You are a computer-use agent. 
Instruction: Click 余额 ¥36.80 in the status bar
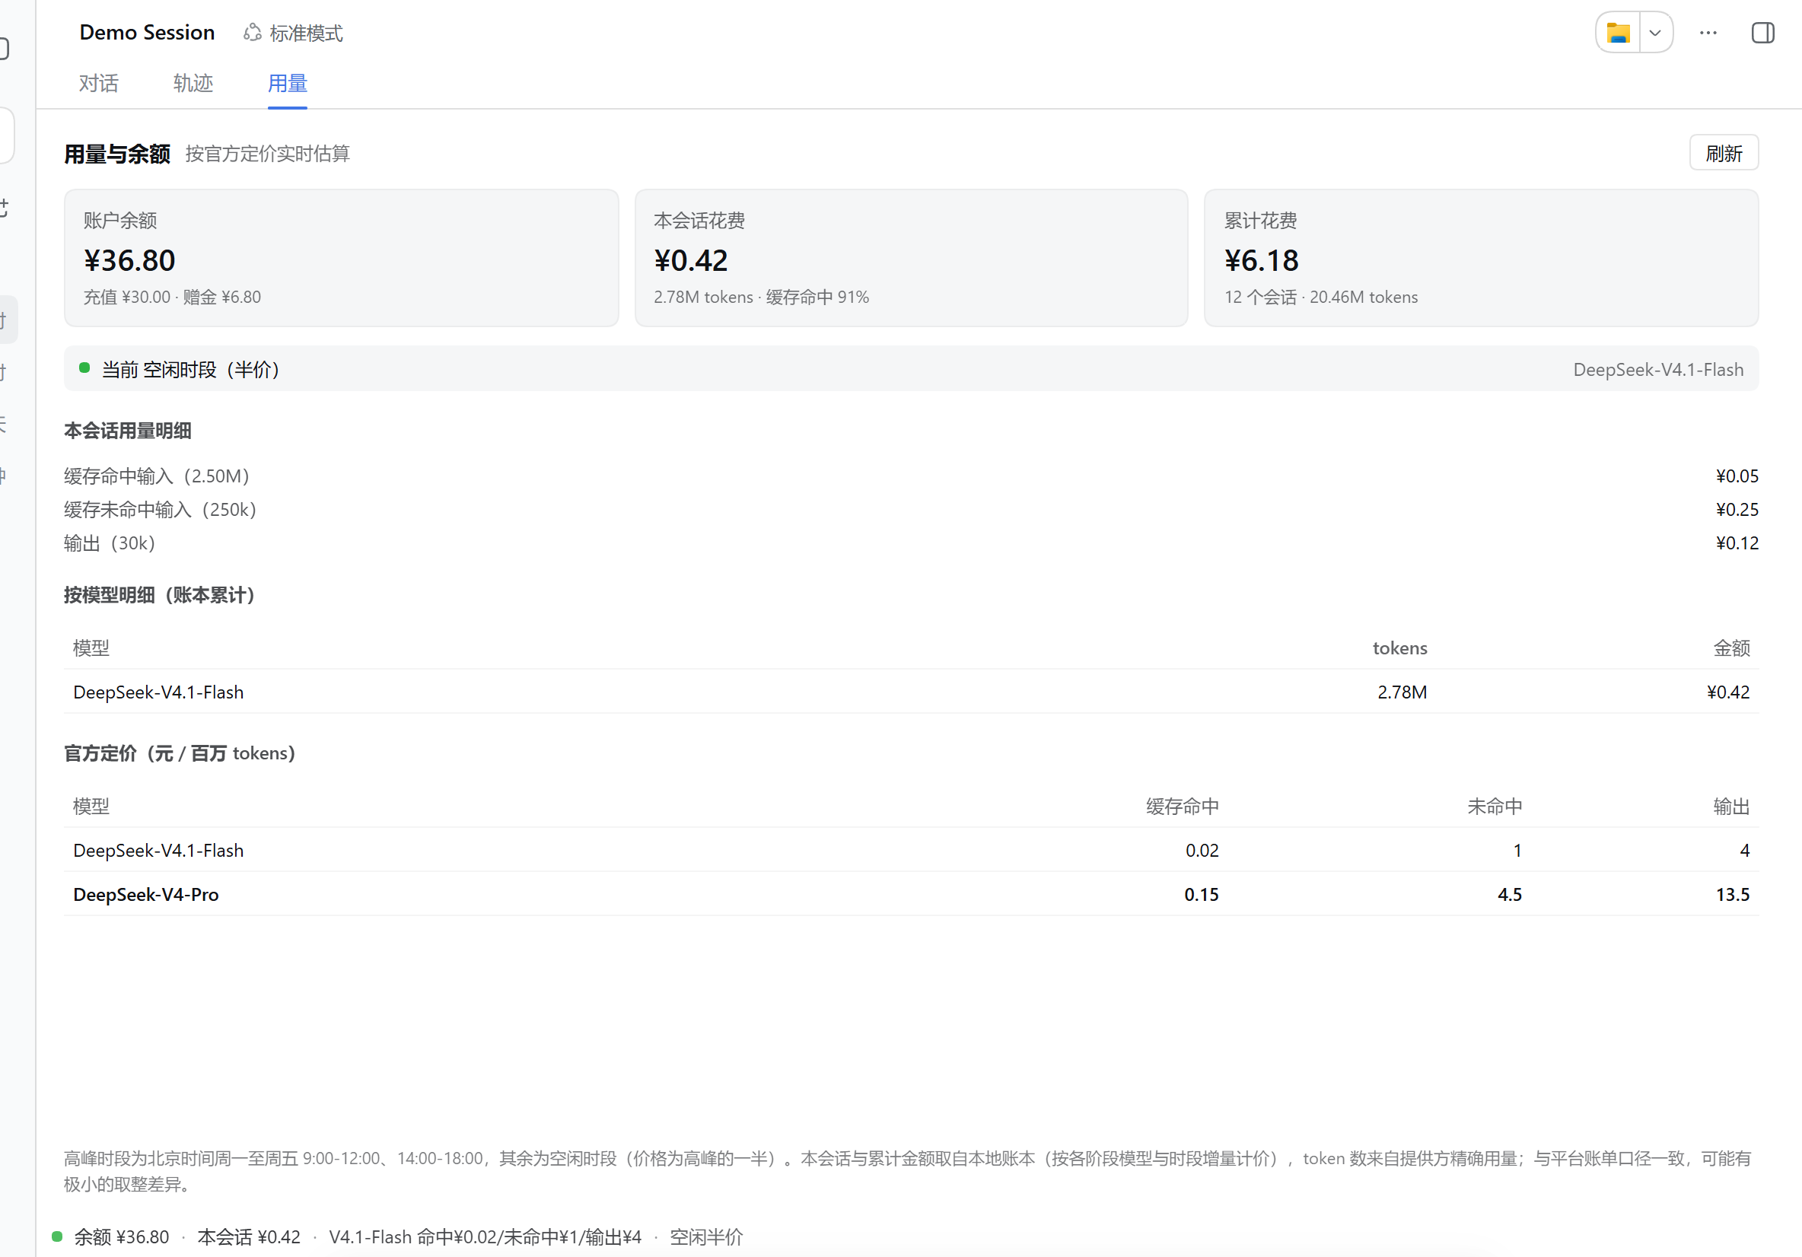pyautogui.click(x=121, y=1237)
